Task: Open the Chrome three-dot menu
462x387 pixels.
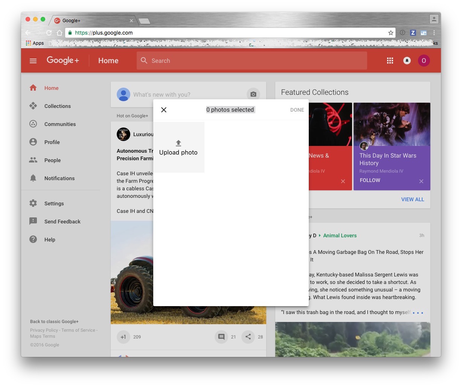Action: coord(434,33)
